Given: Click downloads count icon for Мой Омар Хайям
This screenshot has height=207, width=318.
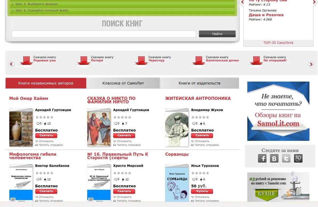Looking at the screenshot, I should [x=45, y=124].
